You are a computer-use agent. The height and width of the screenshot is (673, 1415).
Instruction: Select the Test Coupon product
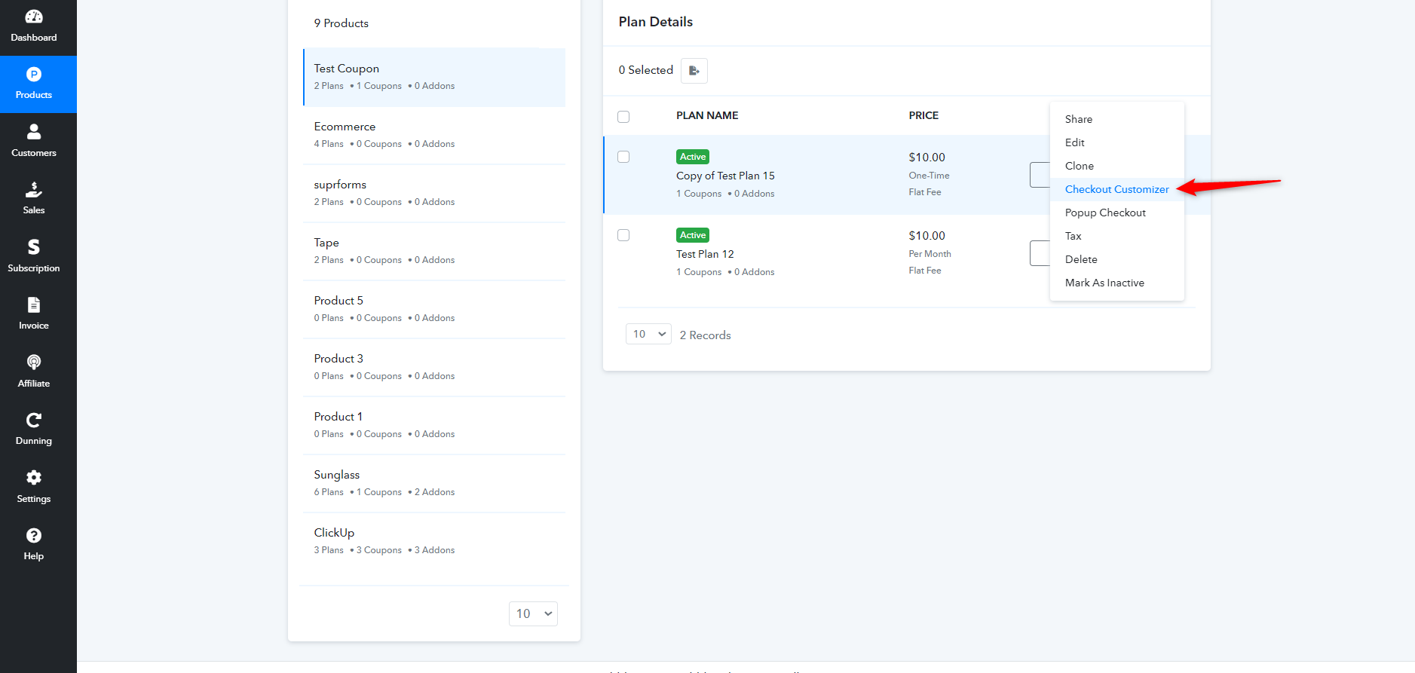[434, 77]
